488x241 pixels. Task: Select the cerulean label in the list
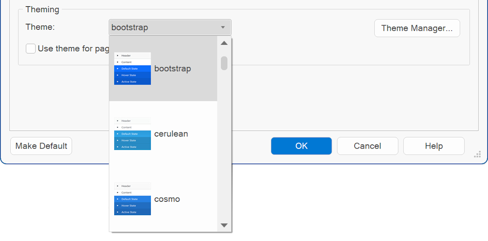pyautogui.click(x=171, y=134)
